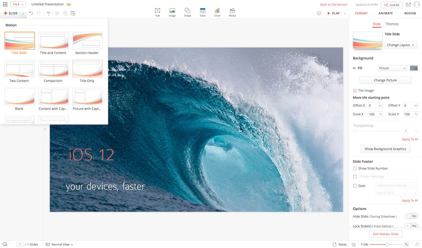Insert a Chart from the toolbar
Screen dimensions: 422x248
[x=217, y=12]
